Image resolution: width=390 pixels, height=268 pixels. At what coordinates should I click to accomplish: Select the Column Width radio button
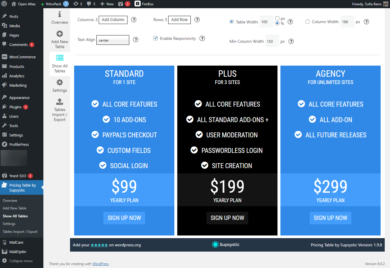click(x=307, y=22)
